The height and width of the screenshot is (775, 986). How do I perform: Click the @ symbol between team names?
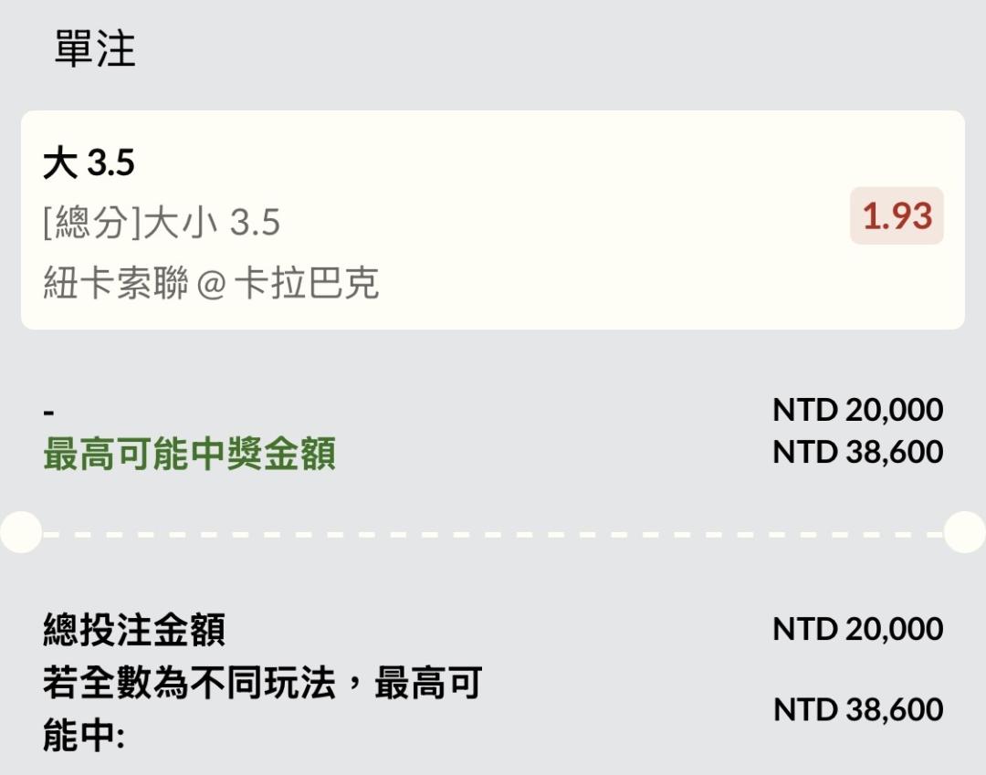[x=211, y=285]
